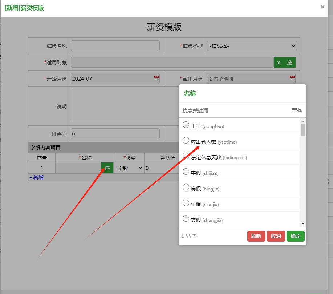Select the 应出勤天数 radio option
333x294 pixels.
186,141
